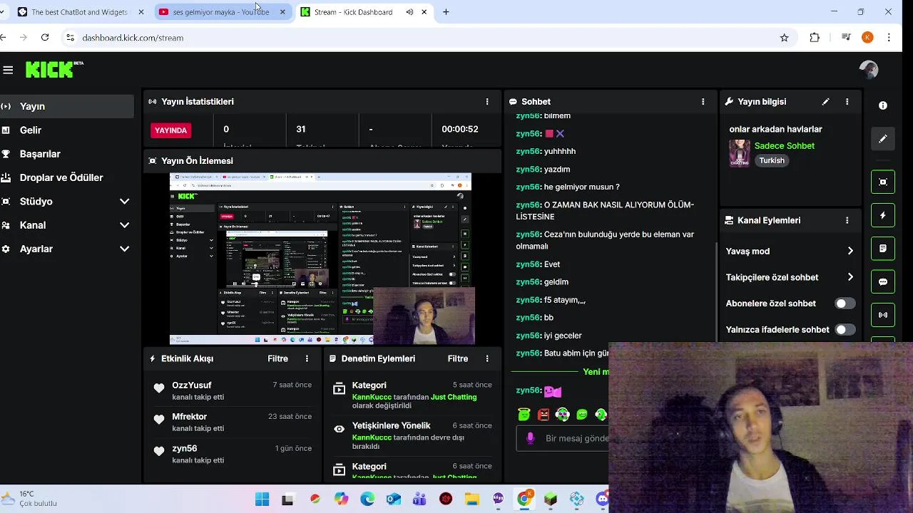The image size is (913, 513).
Task: Open File Explorer from the taskbar
Action: [x=471, y=499]
